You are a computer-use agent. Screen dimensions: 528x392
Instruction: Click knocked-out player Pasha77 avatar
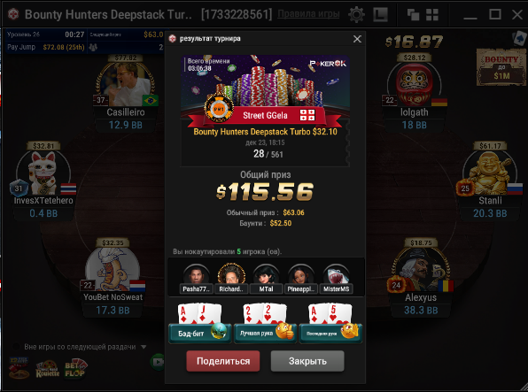[x=196, y=274]
